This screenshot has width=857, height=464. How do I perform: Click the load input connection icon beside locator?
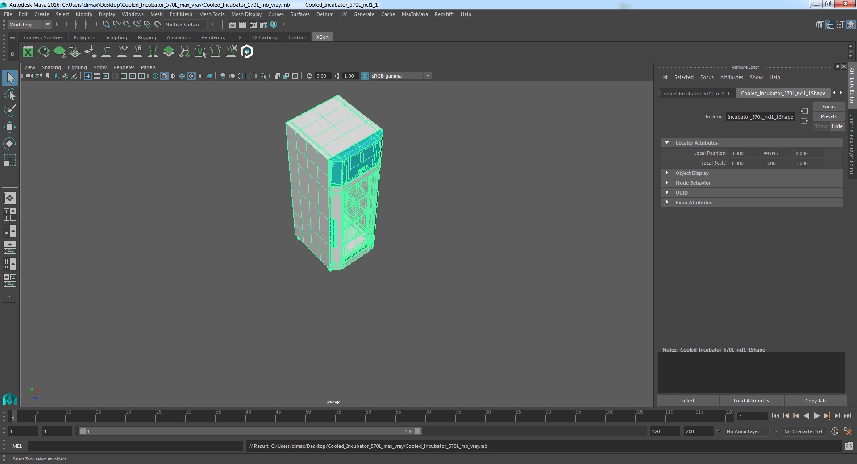coord(804,111)
